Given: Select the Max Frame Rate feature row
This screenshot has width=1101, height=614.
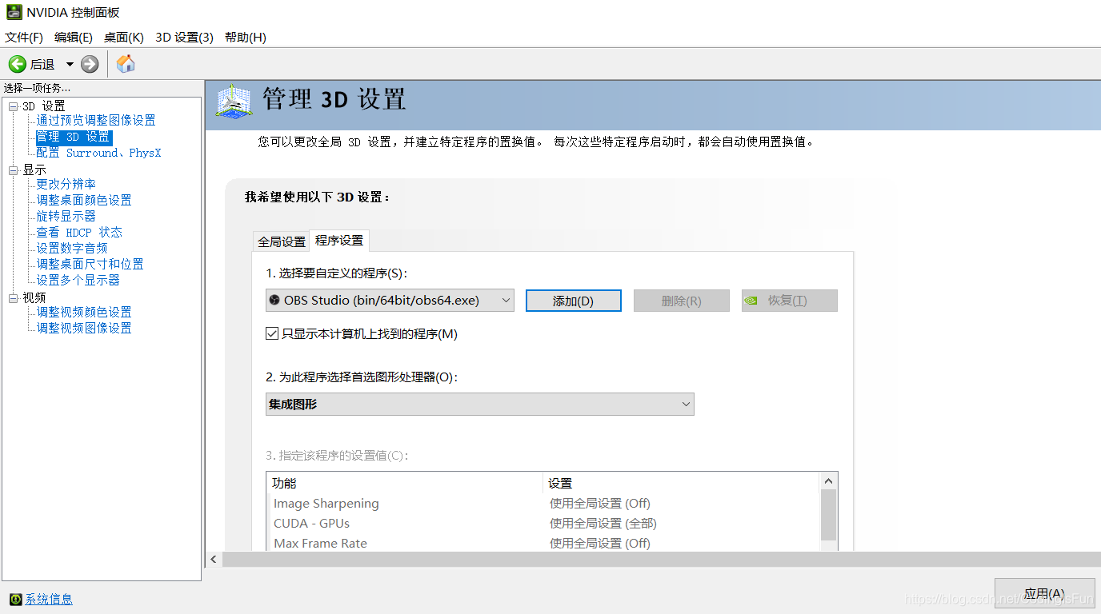Looking at the screenshot, I should coord(543,544).
